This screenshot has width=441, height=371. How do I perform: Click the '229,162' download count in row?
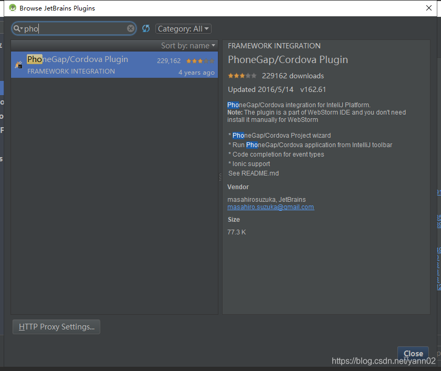coord(169,61)
